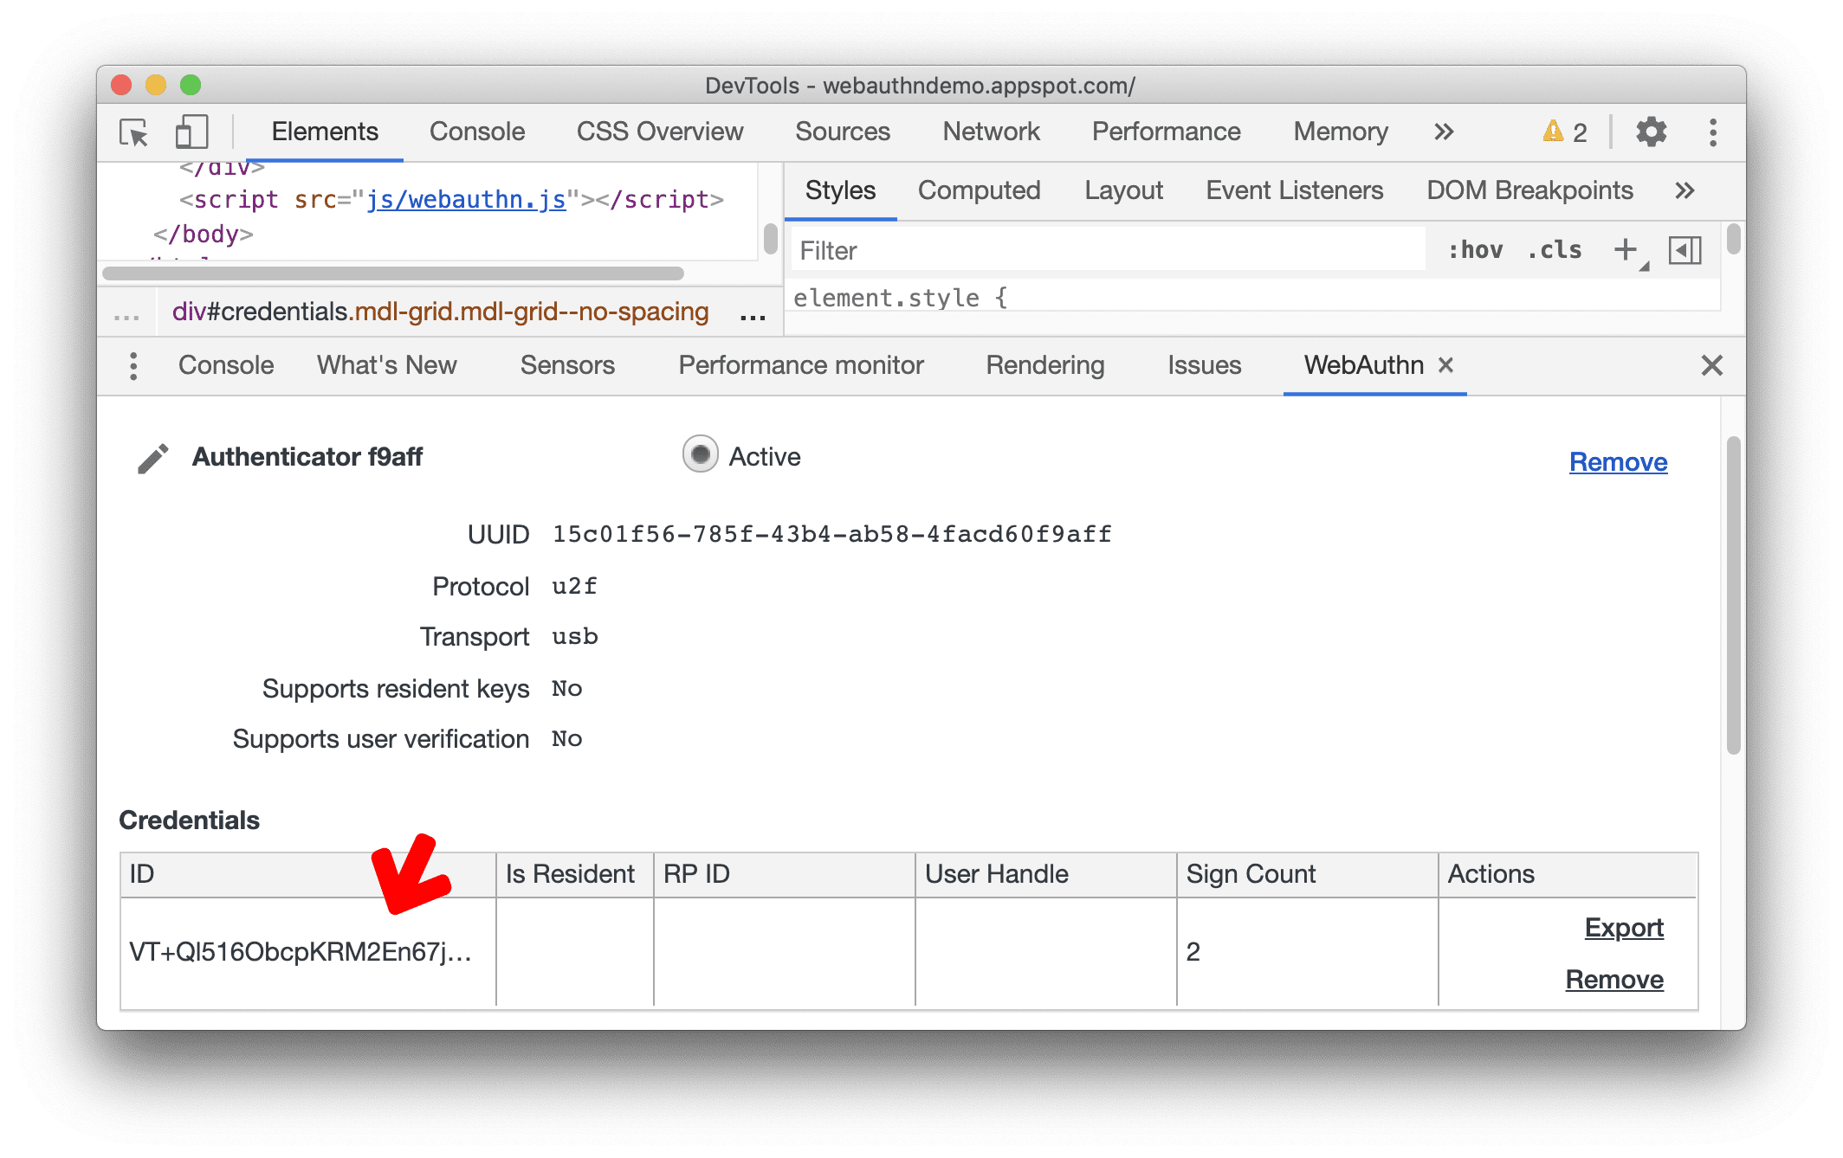This screenshot has height=1158, width=1843.
Task: Open the Network panel
Action: point(987,131)
